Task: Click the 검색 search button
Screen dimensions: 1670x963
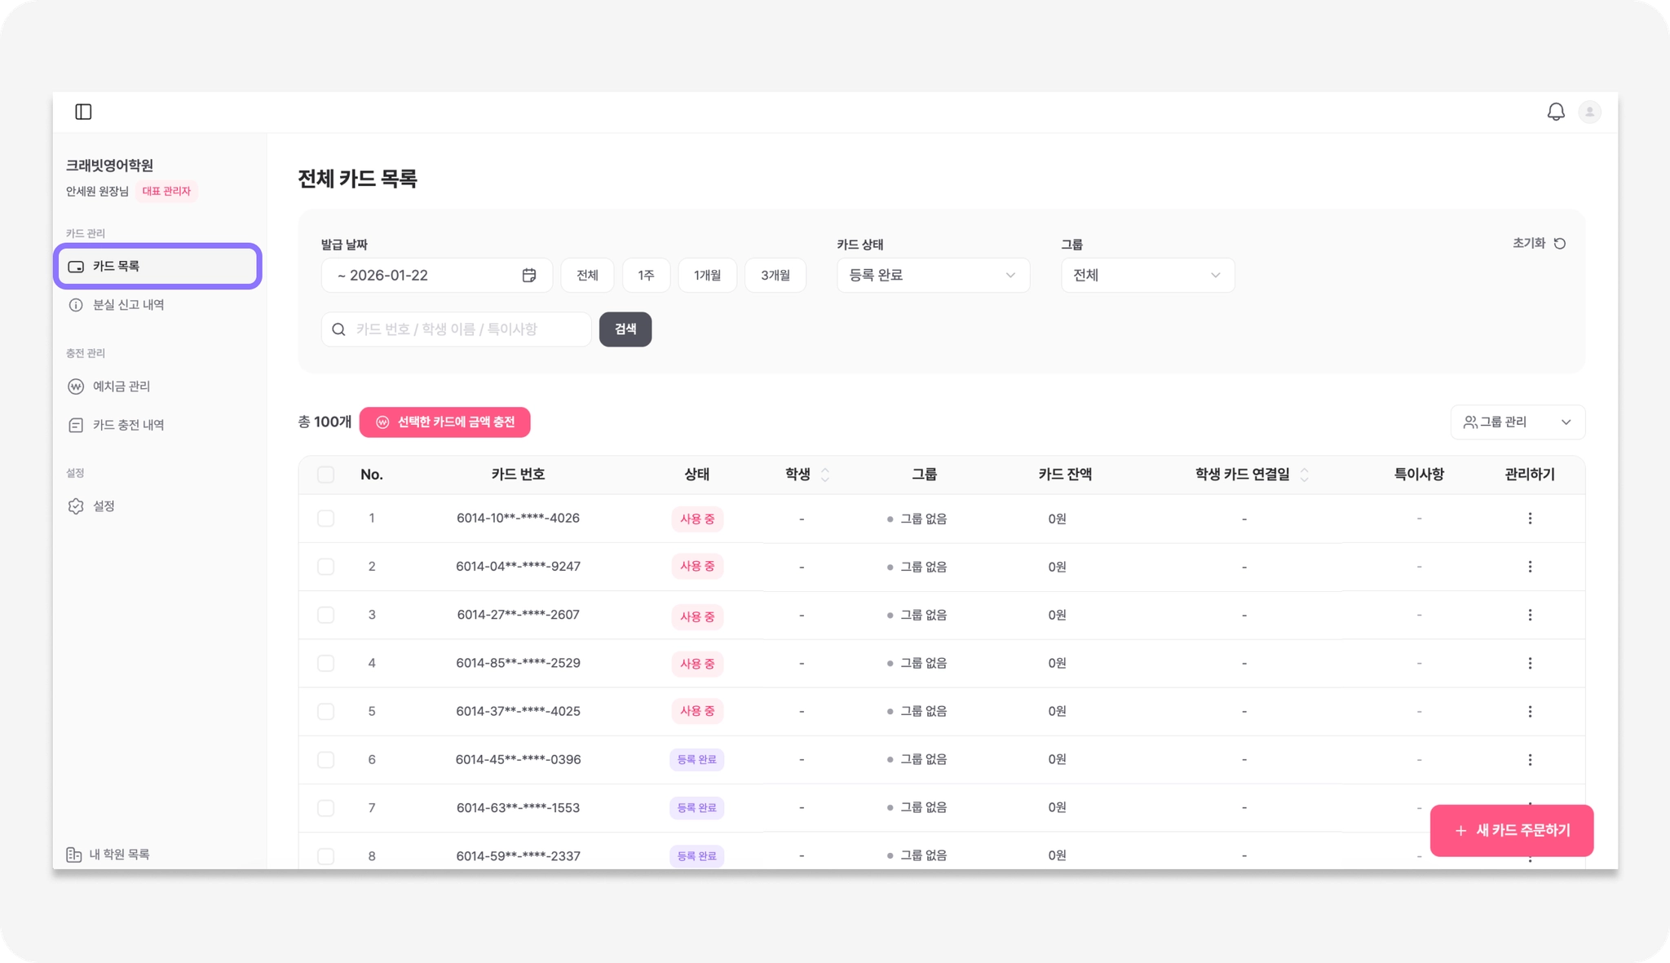Action: (625, 329)
